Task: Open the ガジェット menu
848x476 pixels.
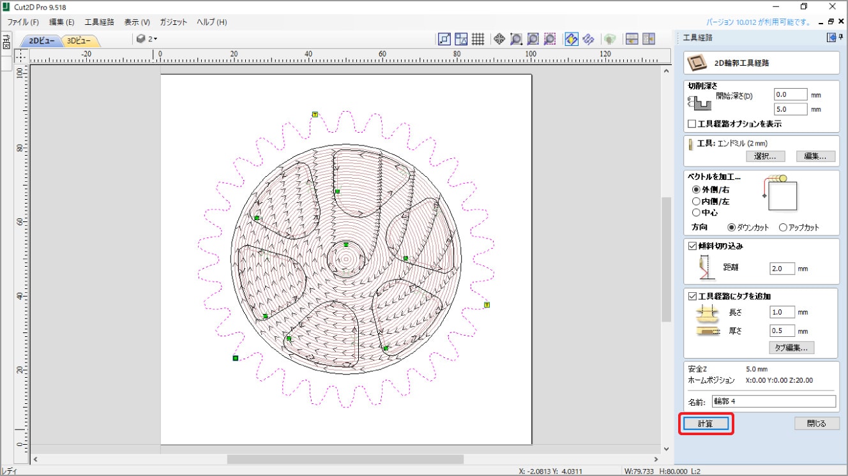Action: click(x=174, y=22)
